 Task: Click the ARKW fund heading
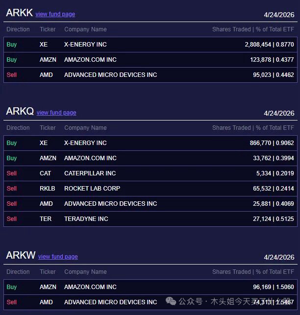point(21,255)
